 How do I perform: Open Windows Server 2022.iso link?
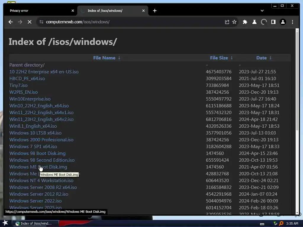pyautogui.click(x=36, y=201)
